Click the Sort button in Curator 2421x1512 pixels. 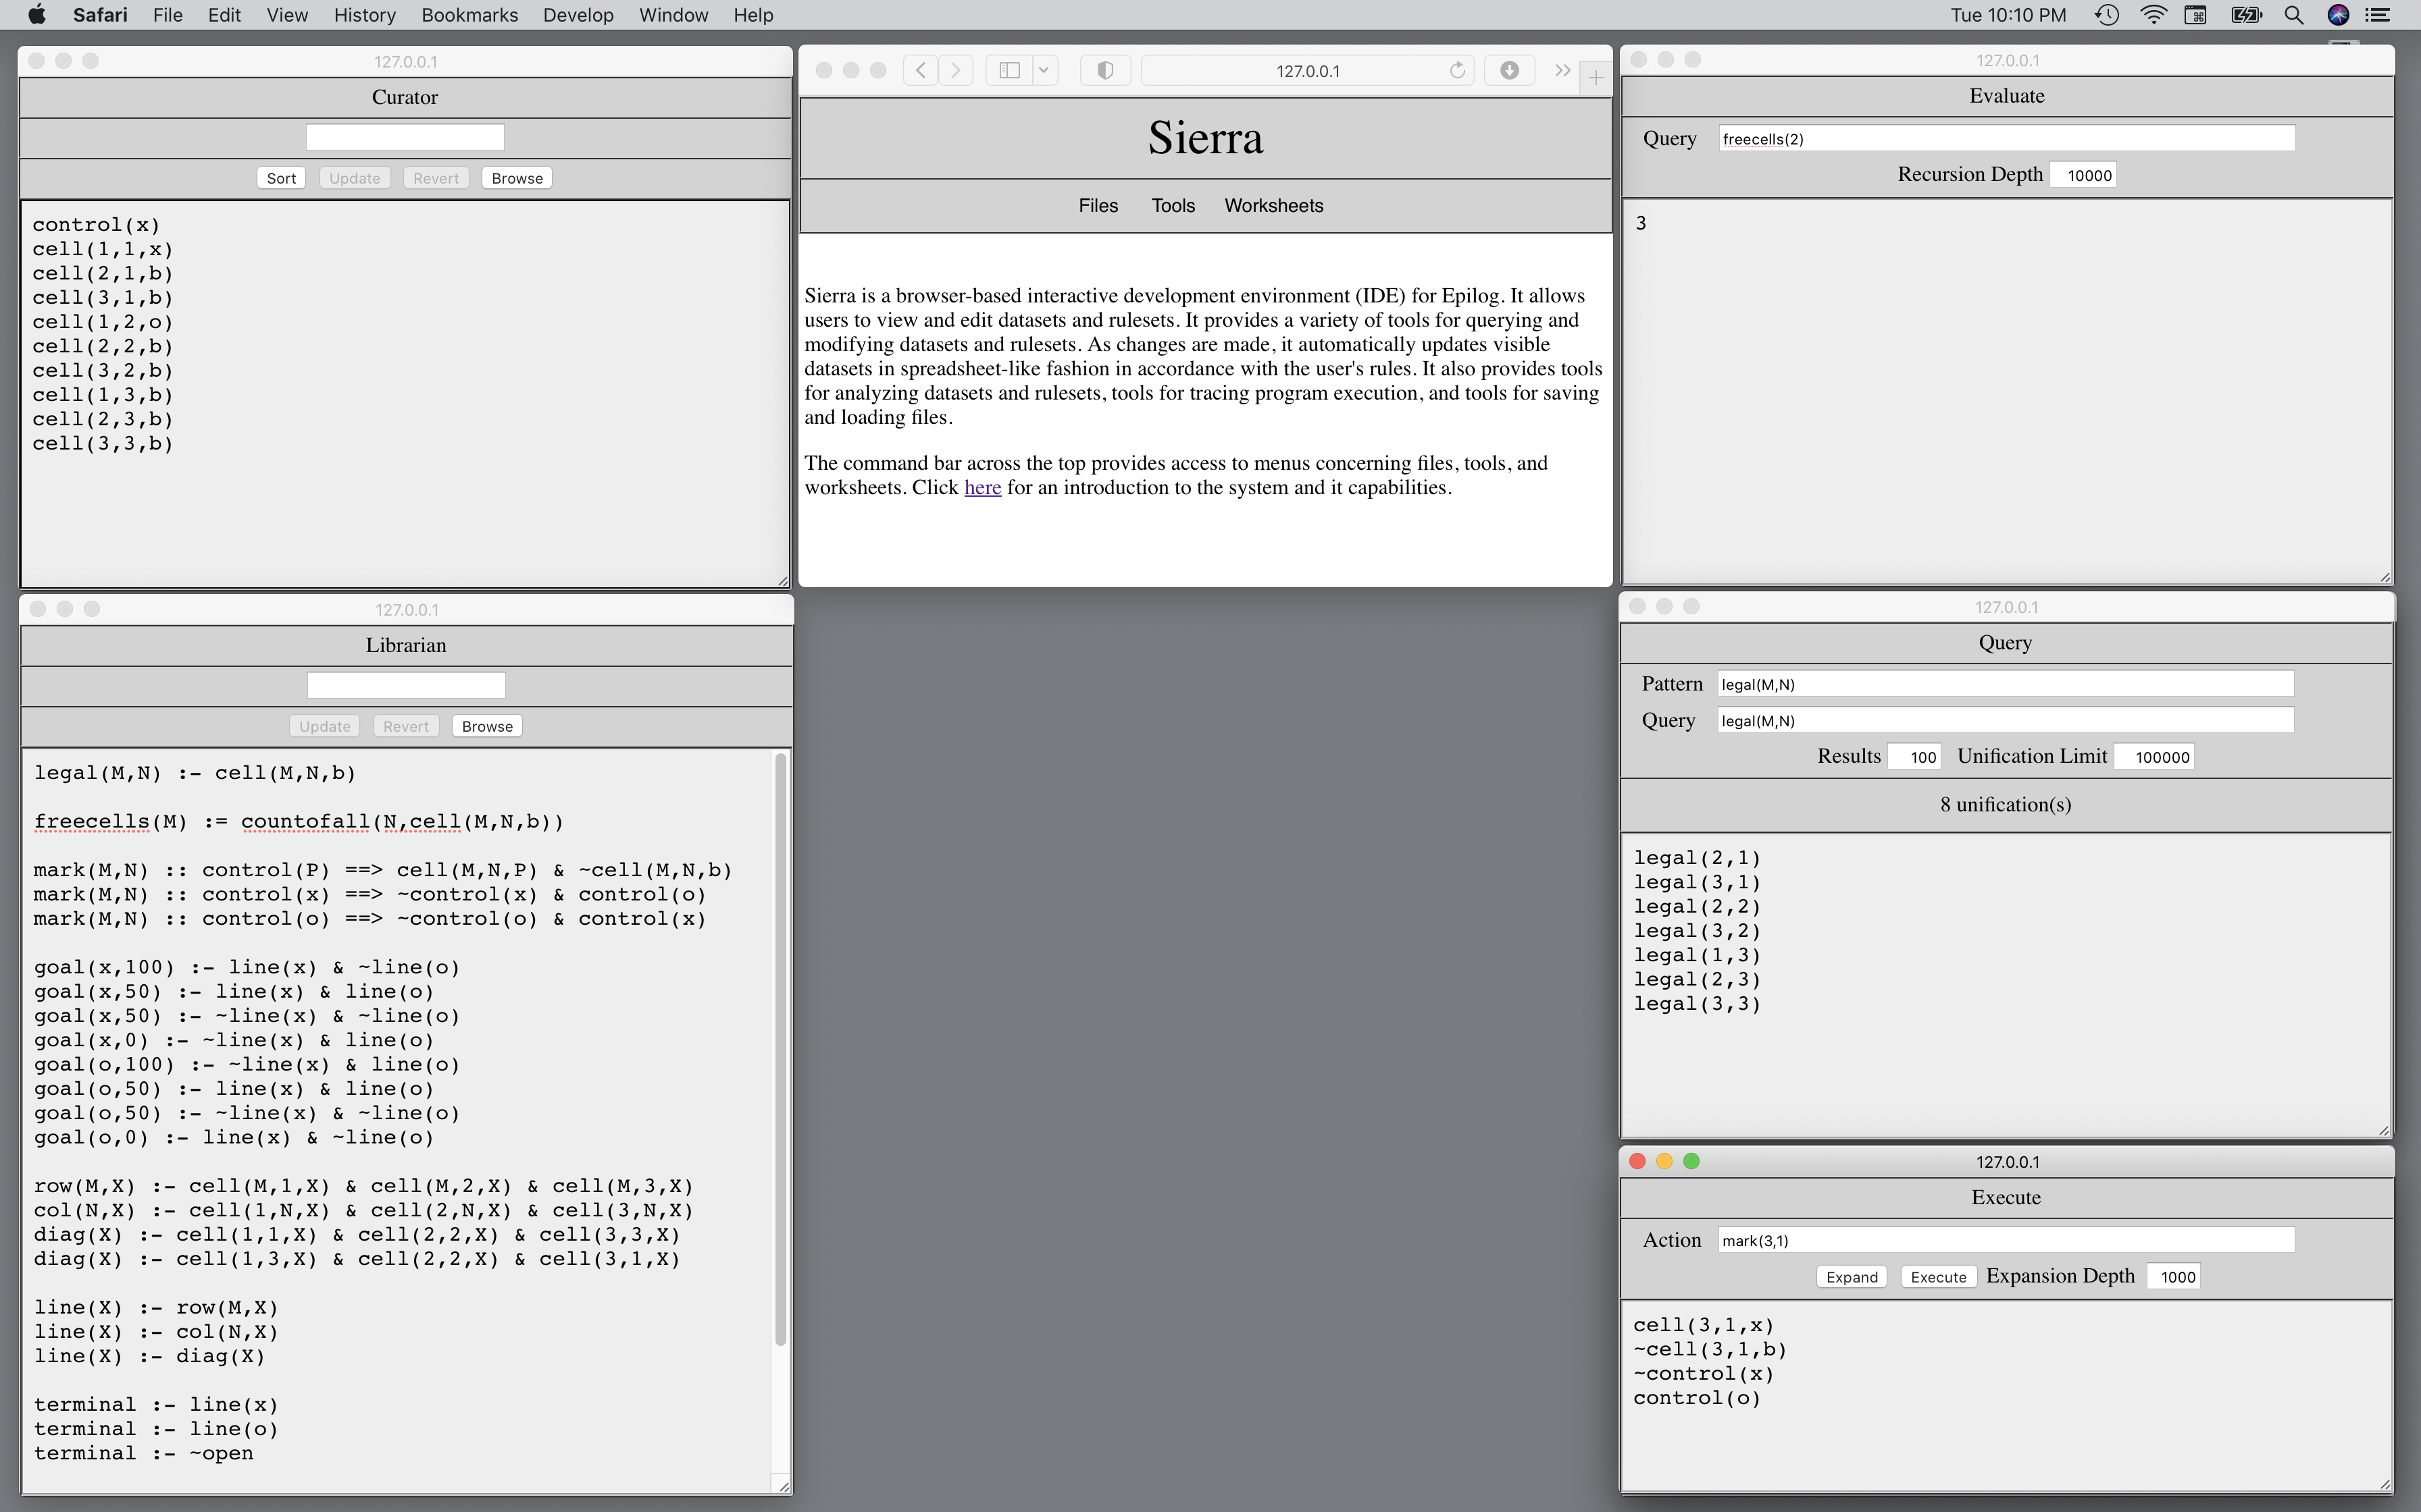click(x=281, y=178)
